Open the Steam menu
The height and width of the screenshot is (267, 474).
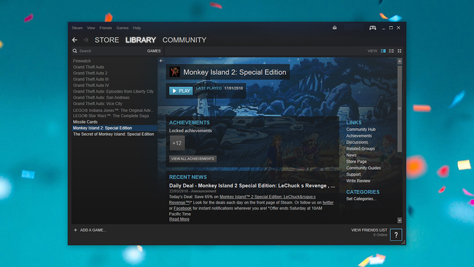pyautogui.click(x=77, y=28)
